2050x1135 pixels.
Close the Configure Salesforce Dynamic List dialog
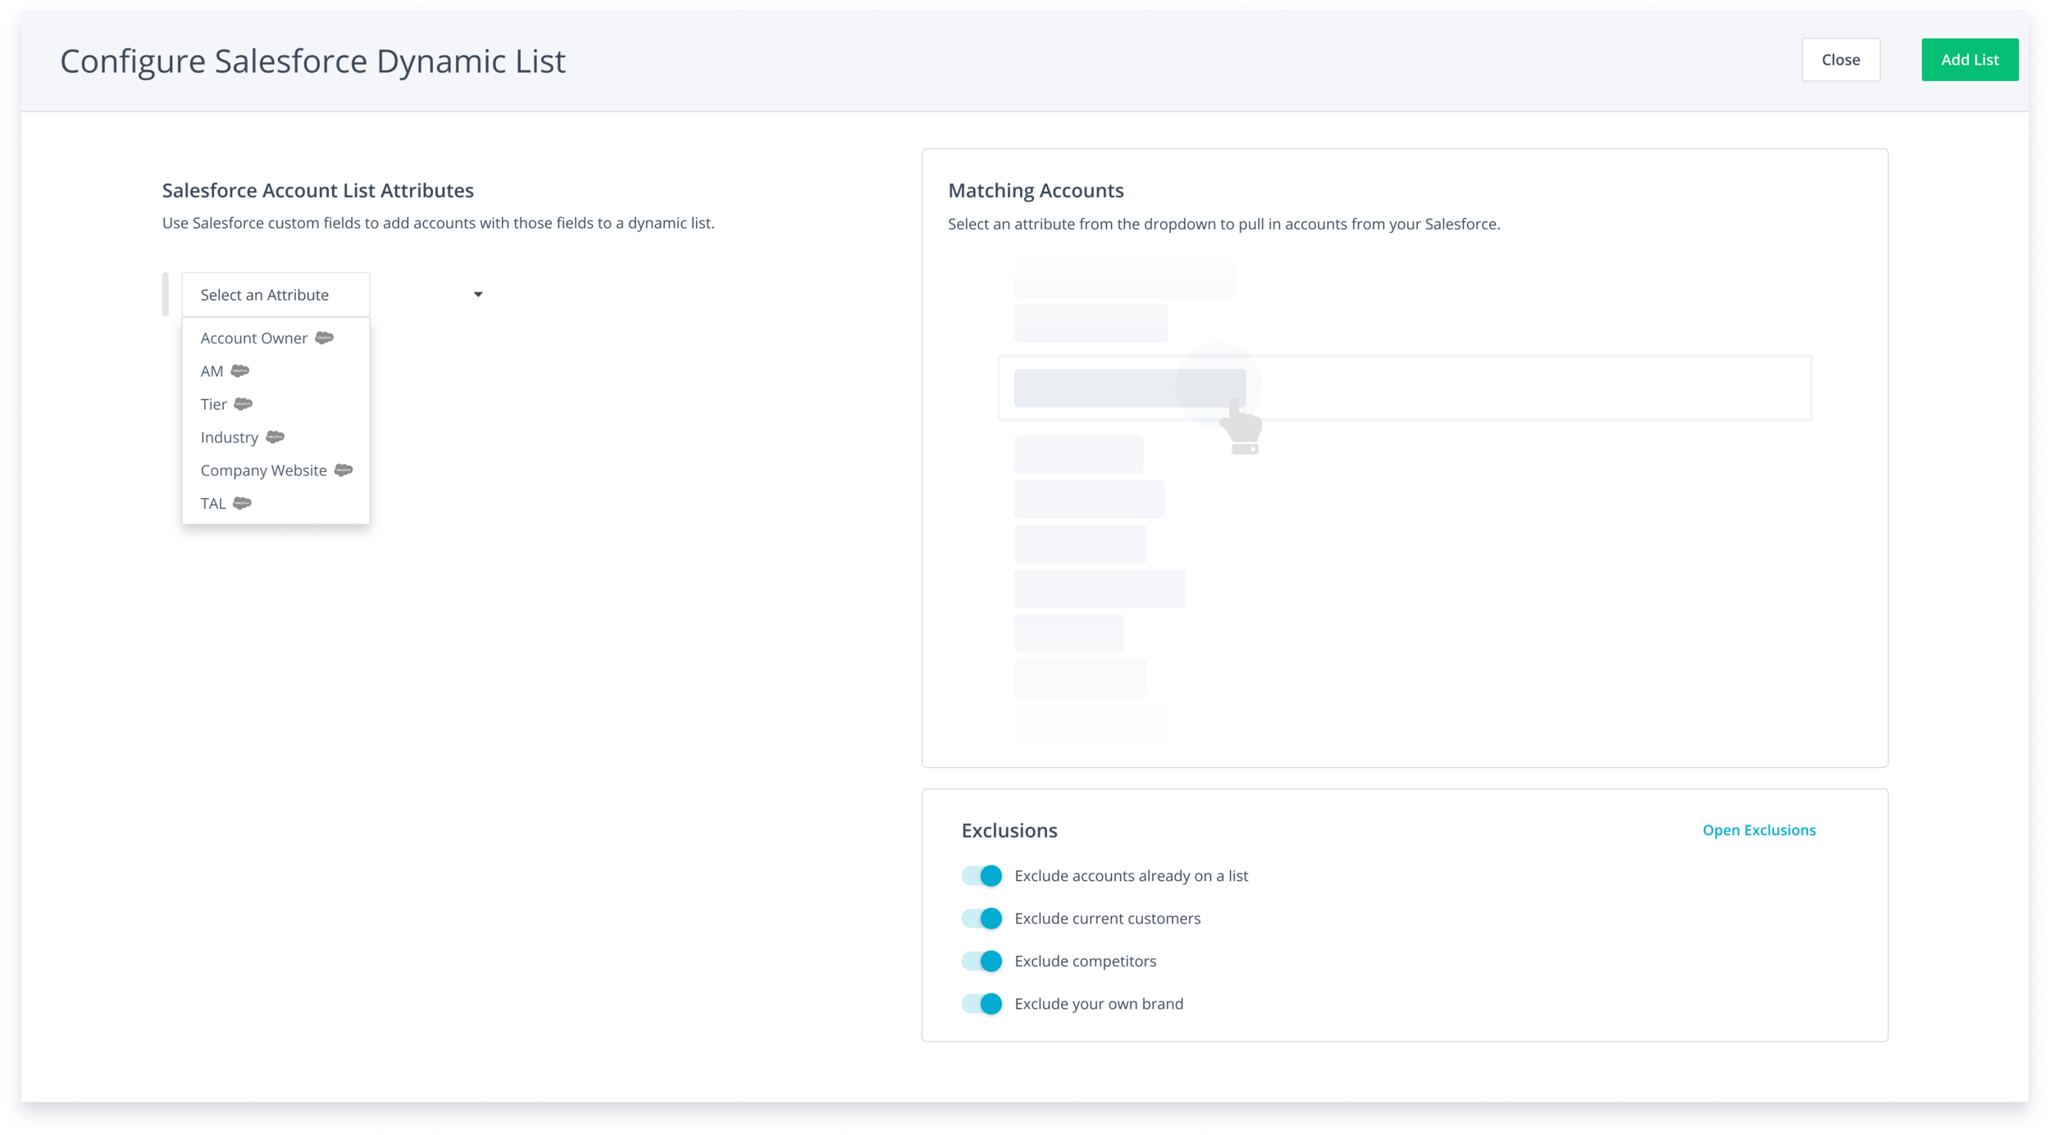[1840, 60]
